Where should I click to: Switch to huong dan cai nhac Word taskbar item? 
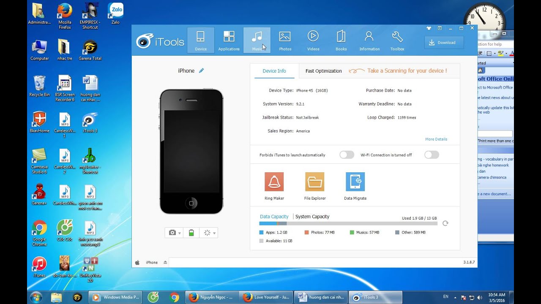click(x=320, y=297)
